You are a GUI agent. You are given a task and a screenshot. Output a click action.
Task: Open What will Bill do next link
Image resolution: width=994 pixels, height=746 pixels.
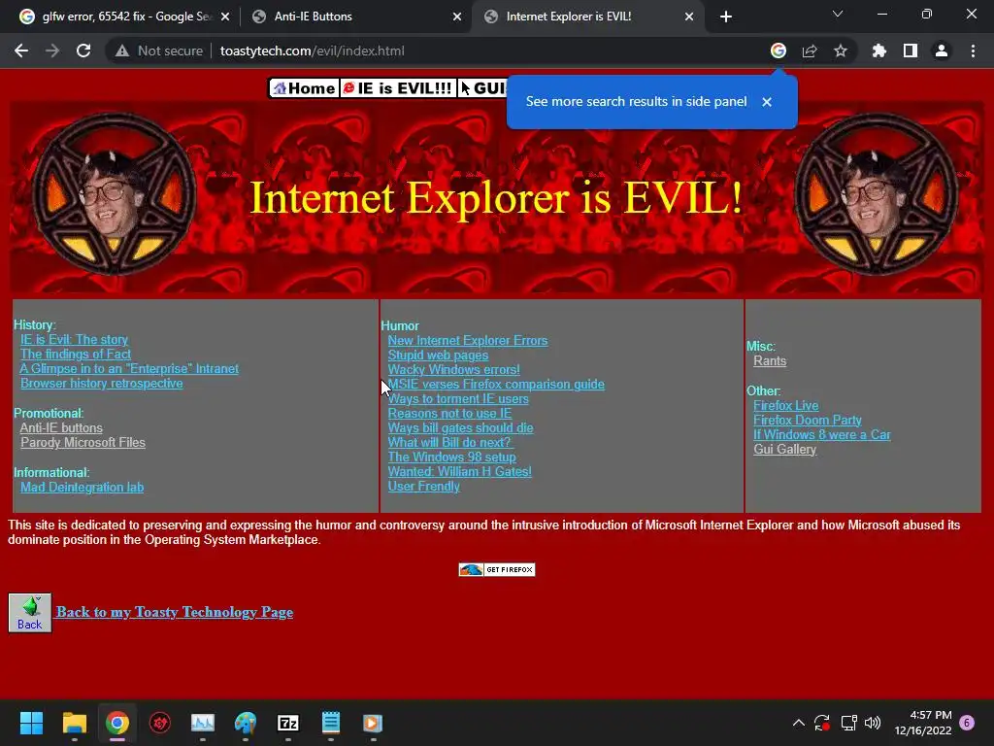(450, 442)
